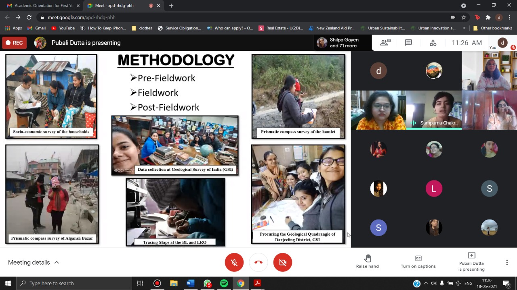
Task: Open the three-dot more options menu
Action: coord(507,263)
